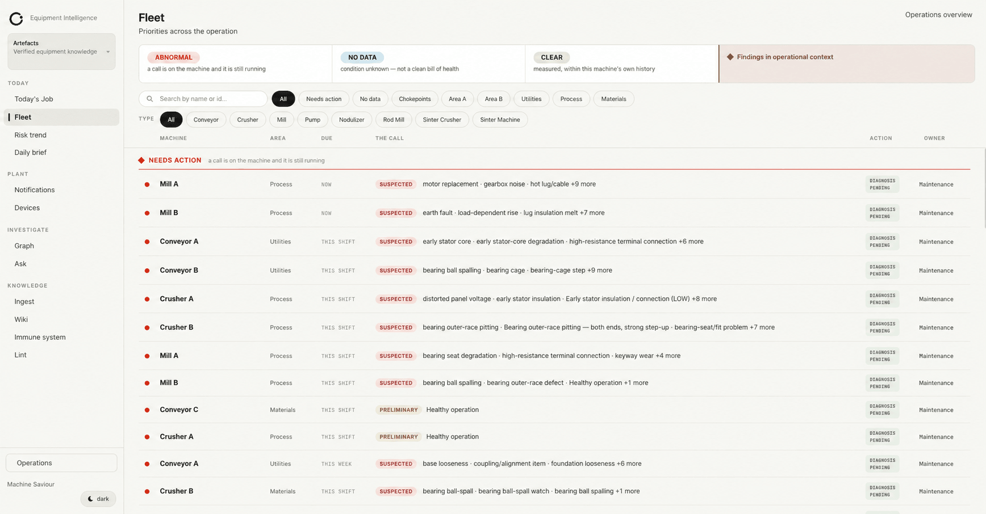Click '+9 more' in bearing-cage step row
The height and width of the screenshot is (514, 986).
click(x=600, y=271)
